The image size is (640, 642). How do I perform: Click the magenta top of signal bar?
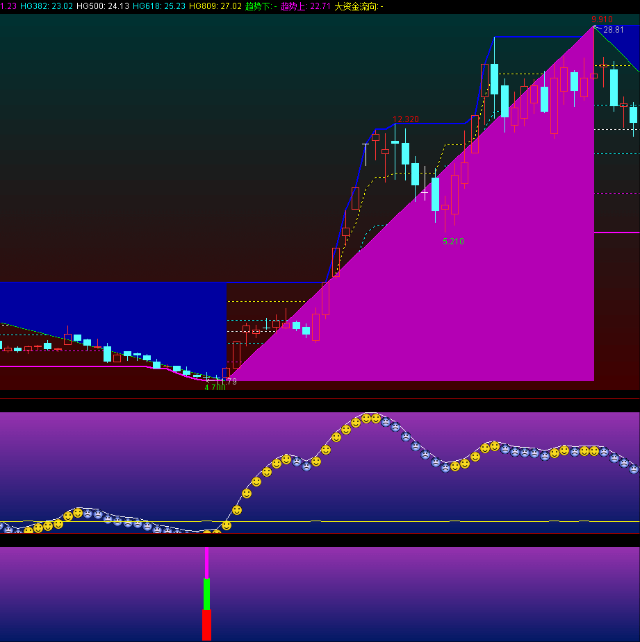[206, 562]
